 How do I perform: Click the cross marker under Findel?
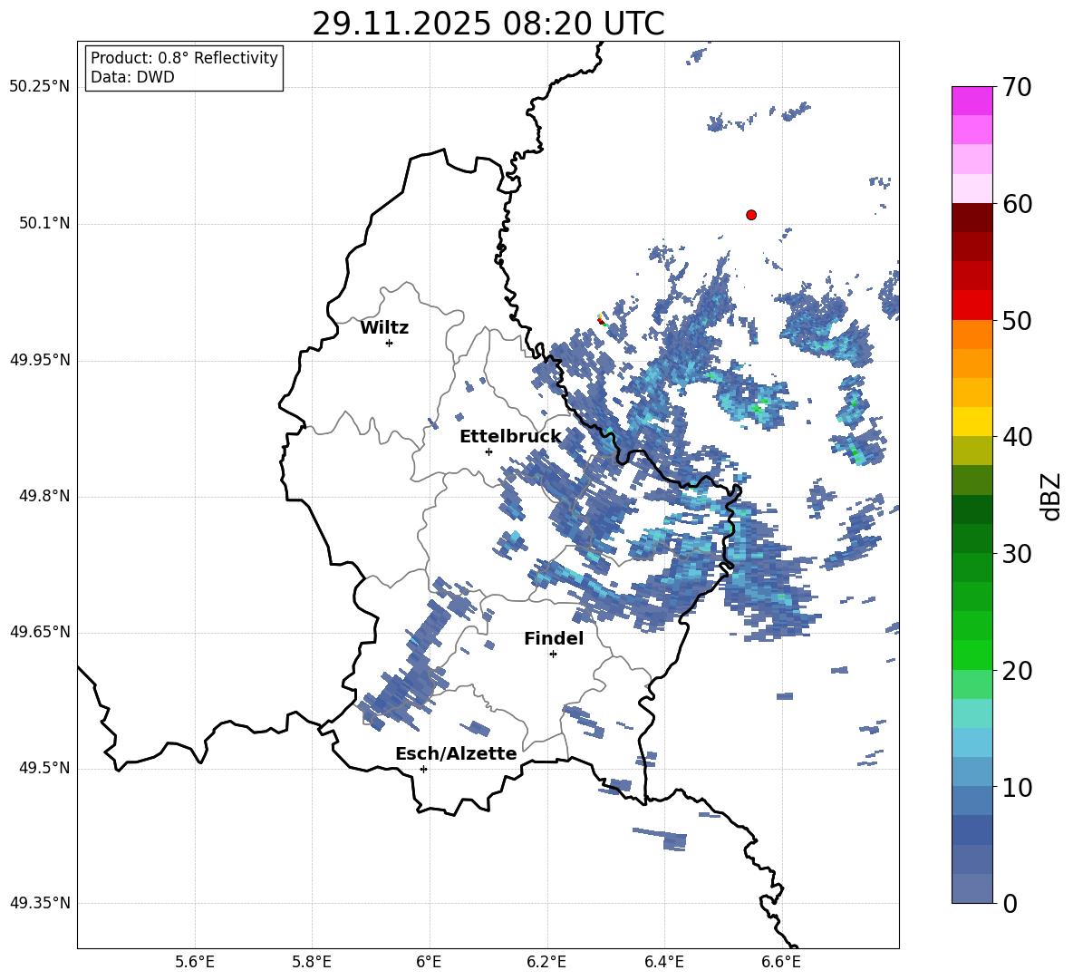tap(553, 655)
